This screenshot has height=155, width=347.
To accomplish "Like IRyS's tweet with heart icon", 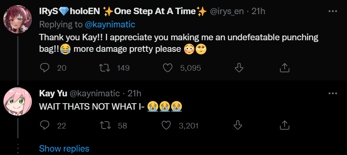I will point(168,68).
